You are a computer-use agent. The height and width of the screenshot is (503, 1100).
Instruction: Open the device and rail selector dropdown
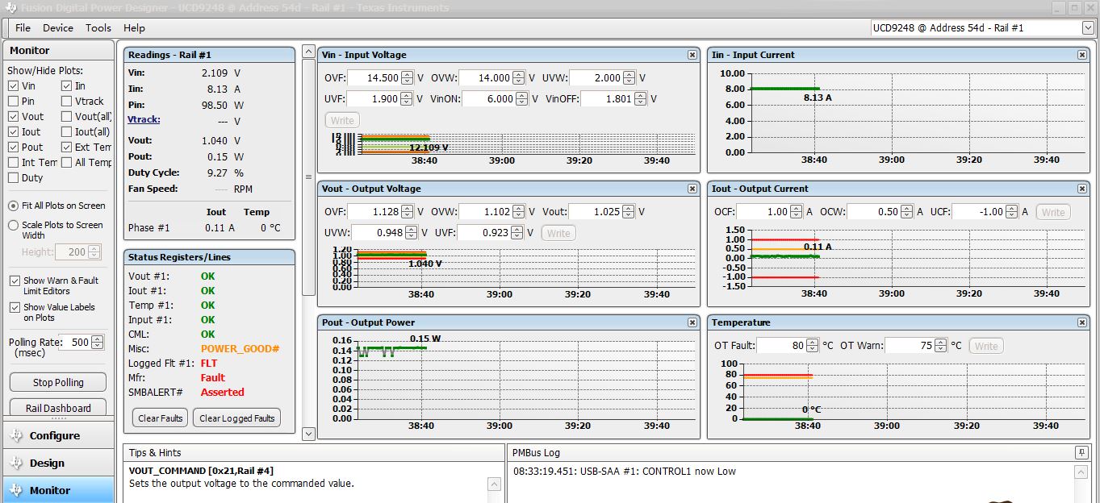click(1087, 27)
